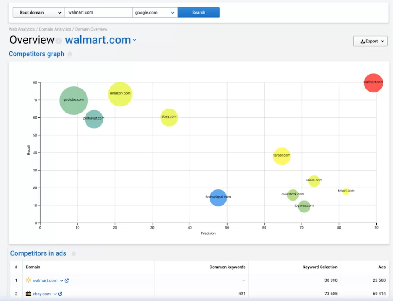Image resolution: width=393 pixels, height=301 pixels.
Task: Click the eBay favicon in the table
Action: click(x=28, y=294)
